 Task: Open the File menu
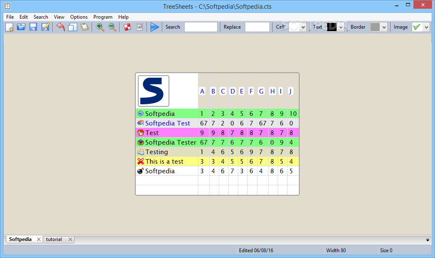pyautogui.click(x=10, y=17)
